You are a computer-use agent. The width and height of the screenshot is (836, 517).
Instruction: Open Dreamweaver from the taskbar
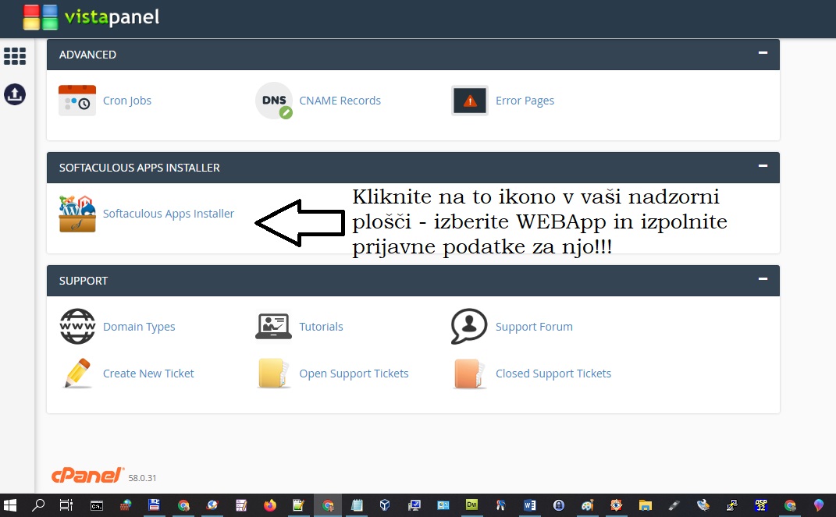click(x=471, y=504)
